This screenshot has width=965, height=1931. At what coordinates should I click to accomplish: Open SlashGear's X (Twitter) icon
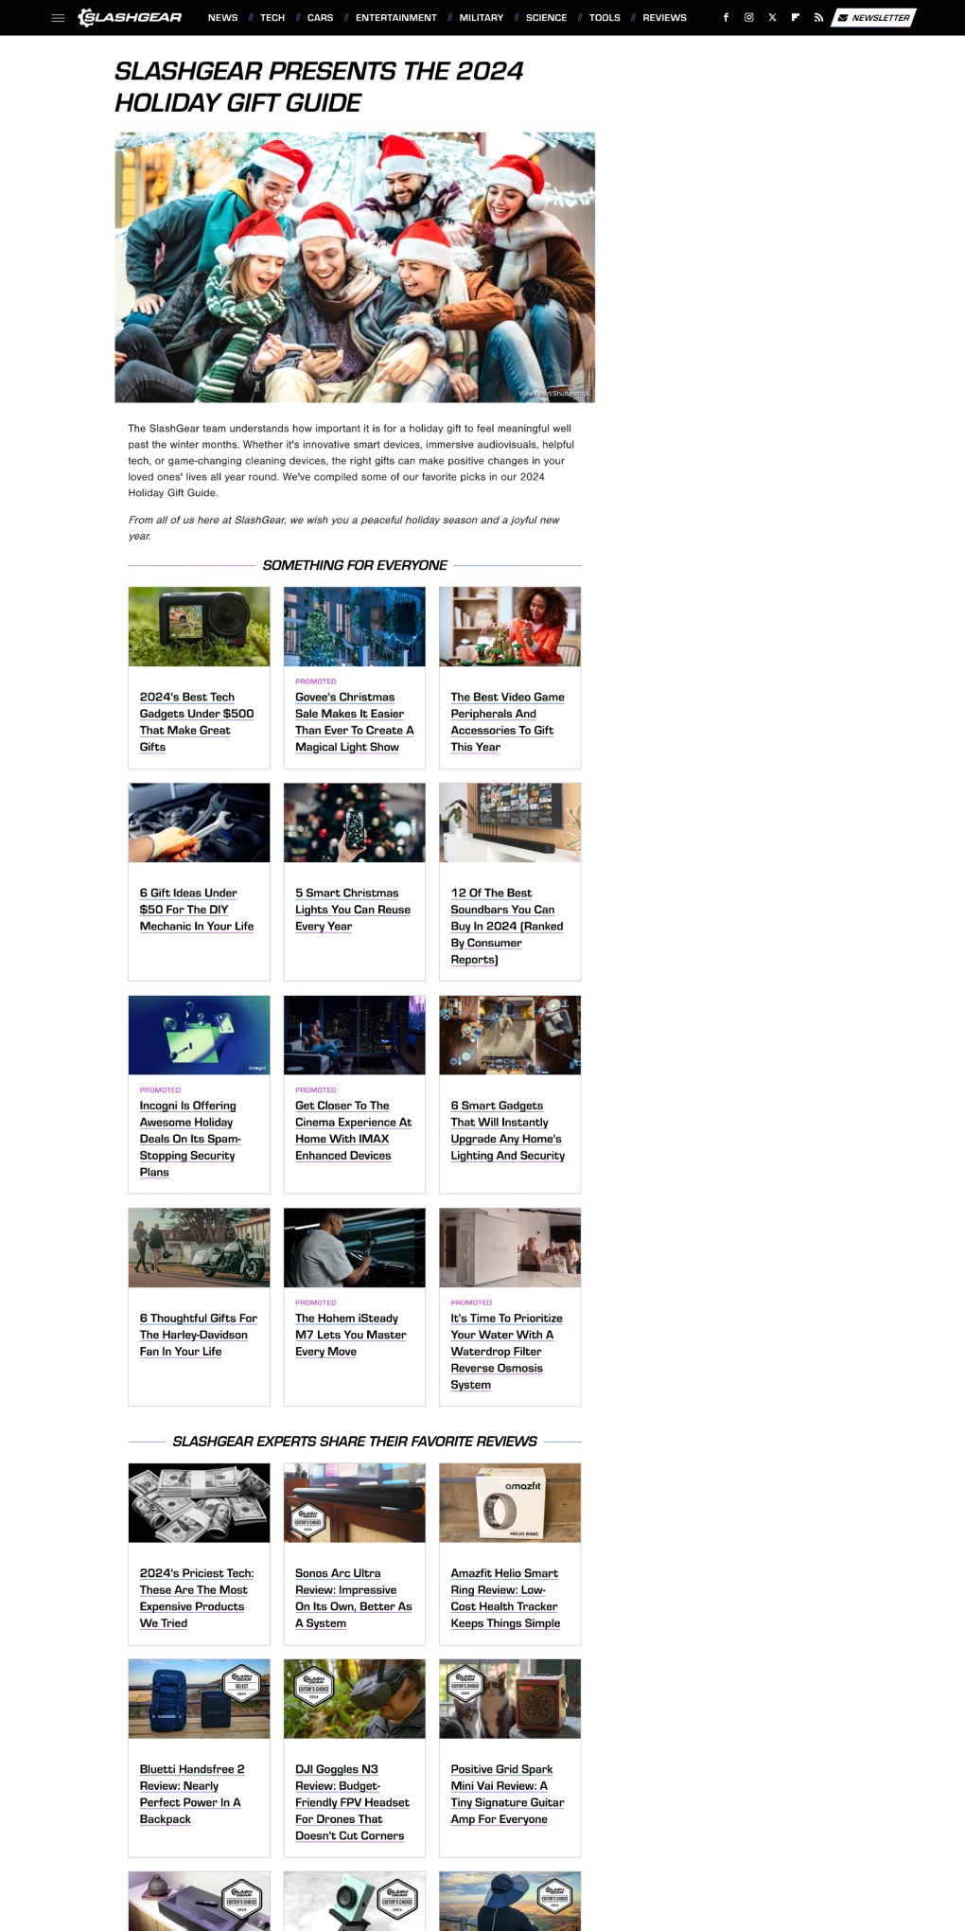pyautogui.click(x=772, y=18)
